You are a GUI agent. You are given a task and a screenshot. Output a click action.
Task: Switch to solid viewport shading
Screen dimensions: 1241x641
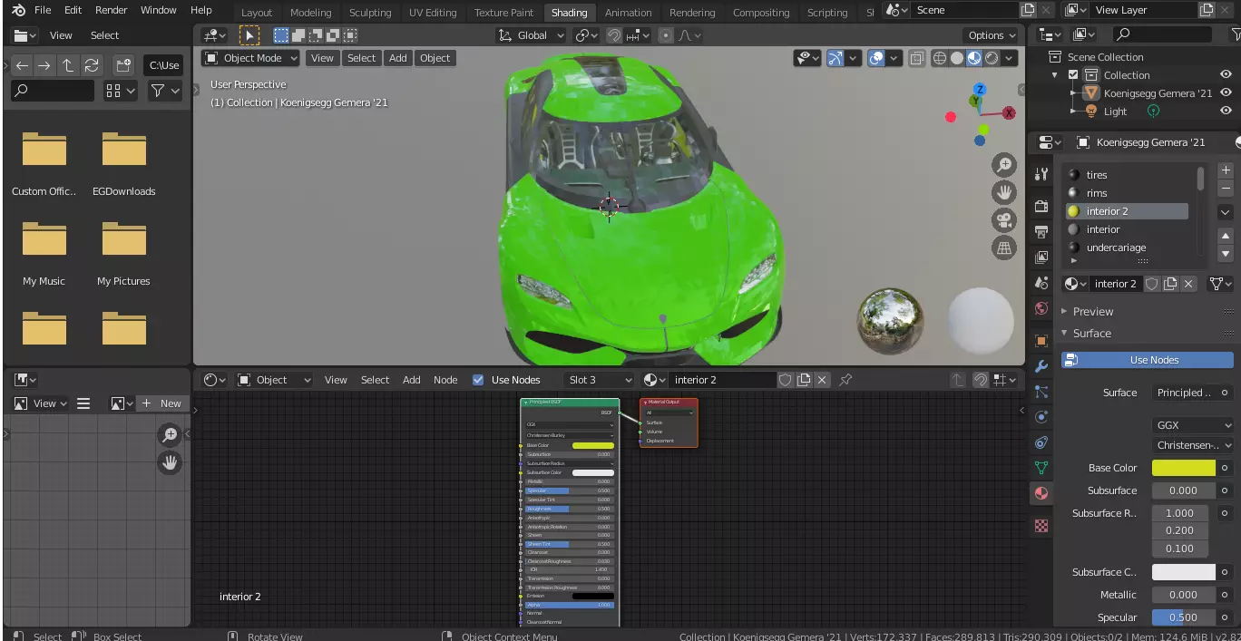[957, 58]
